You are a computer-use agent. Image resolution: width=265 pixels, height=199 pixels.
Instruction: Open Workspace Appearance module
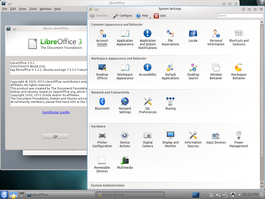pos(125,72)
